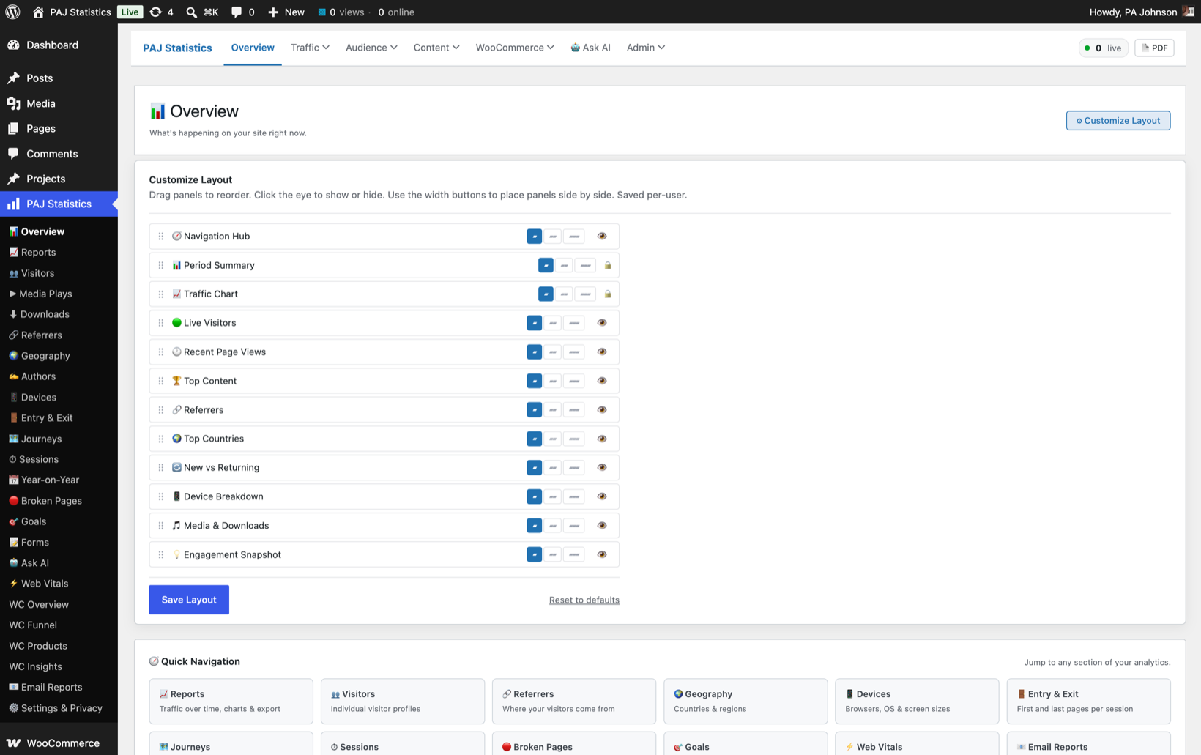Open Referrers quick navigation card

tap(574, 701)
